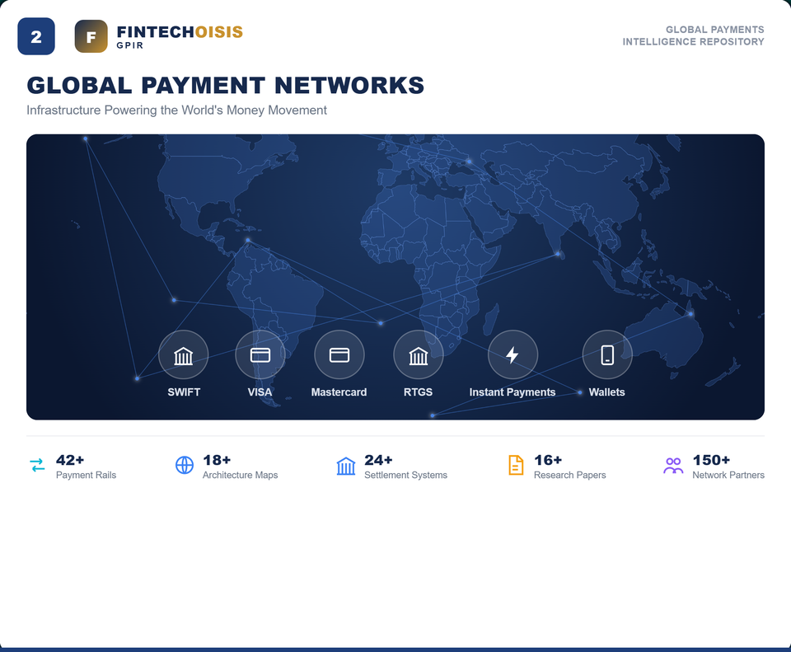Click the Wallets phone icon
The height and width of the screenshot is (652, 791).
(x=607, y=354)
